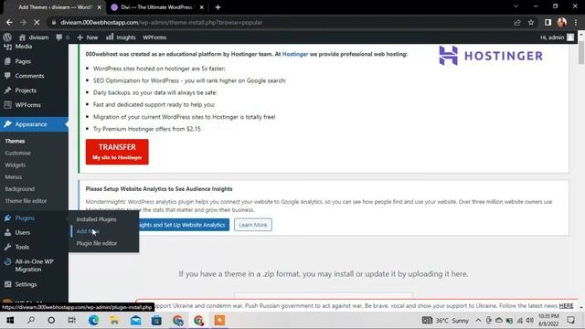This screenshot has width=585, height=329.
Task: Open the Menus submenu item
Action: 14,176
